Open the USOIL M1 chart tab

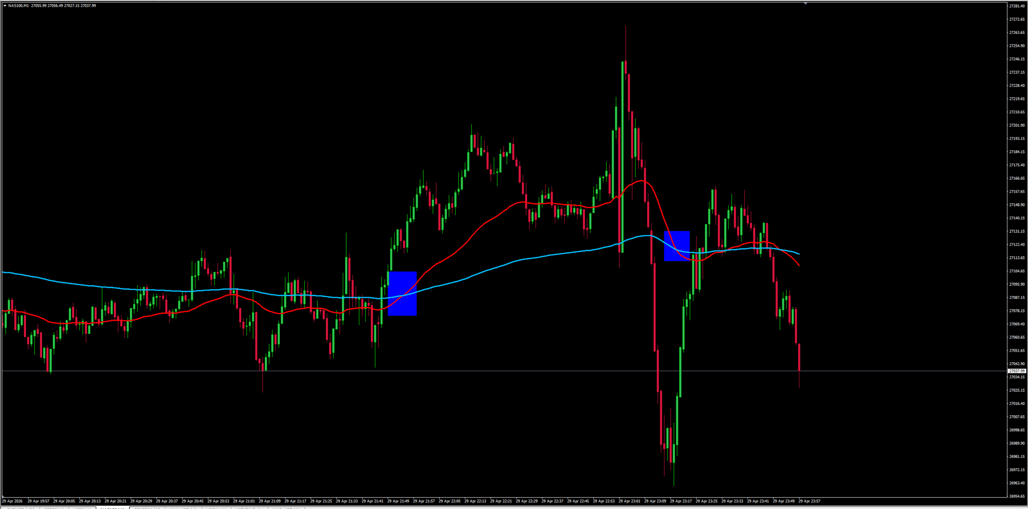tap(216, 508)
